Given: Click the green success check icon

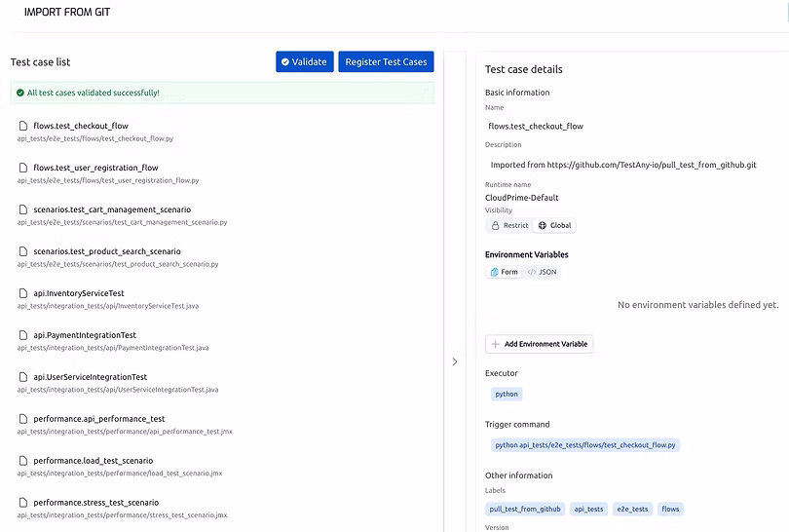Looking at the screenshot, I should point(20,93).
